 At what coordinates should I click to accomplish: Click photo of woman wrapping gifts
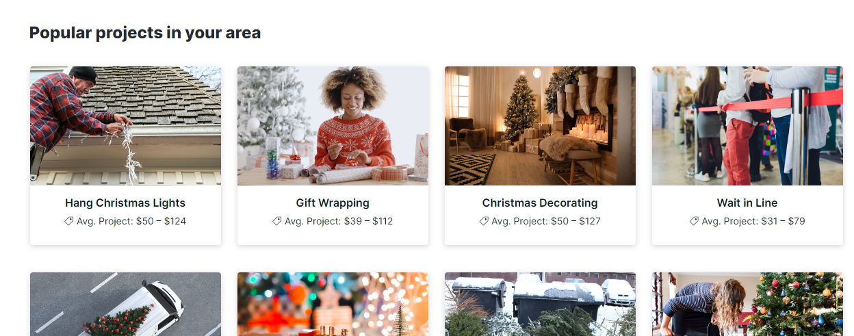[333, 126]
